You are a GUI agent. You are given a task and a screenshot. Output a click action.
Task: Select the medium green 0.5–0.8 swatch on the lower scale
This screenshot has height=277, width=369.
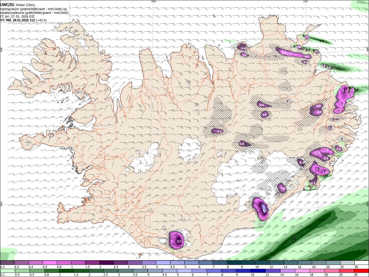[x=37, y=271]
